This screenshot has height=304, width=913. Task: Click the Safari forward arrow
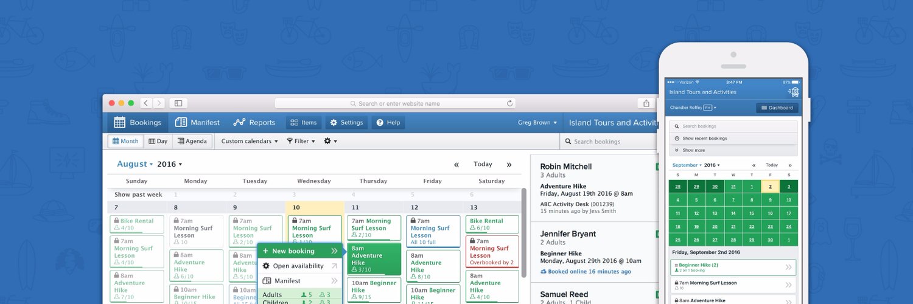tap(159, 103)
